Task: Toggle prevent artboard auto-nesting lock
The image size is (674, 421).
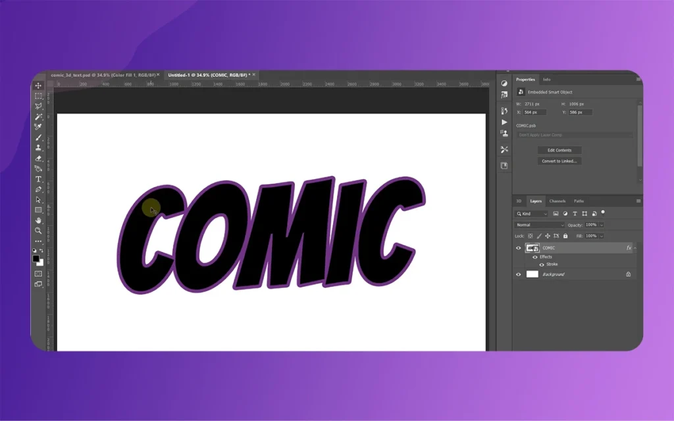Action: (556, 236)
